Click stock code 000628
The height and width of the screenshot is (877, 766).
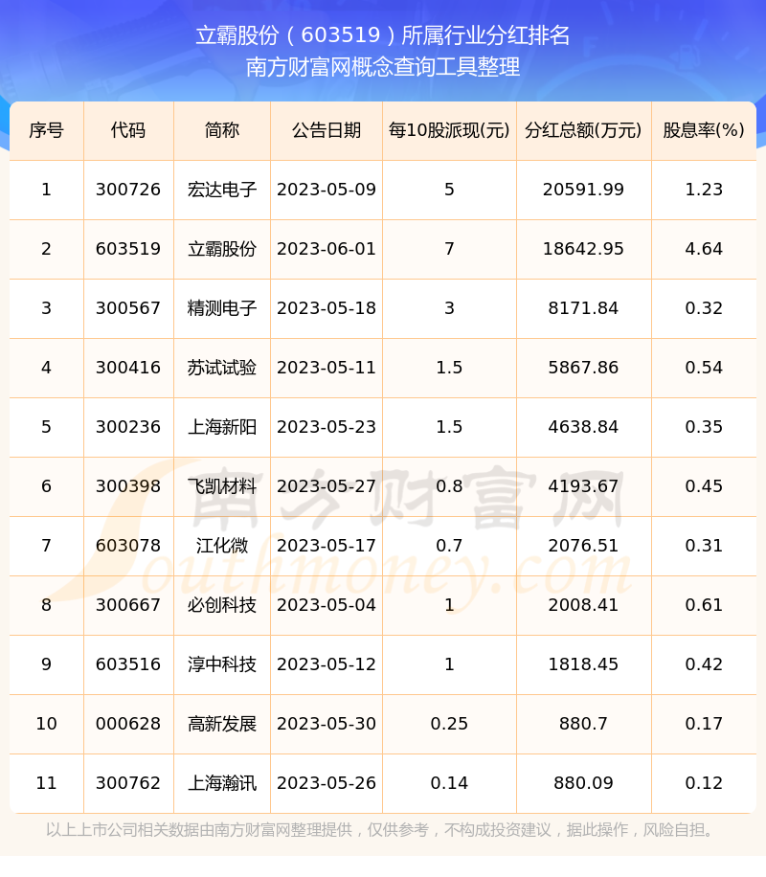[128, 723]
